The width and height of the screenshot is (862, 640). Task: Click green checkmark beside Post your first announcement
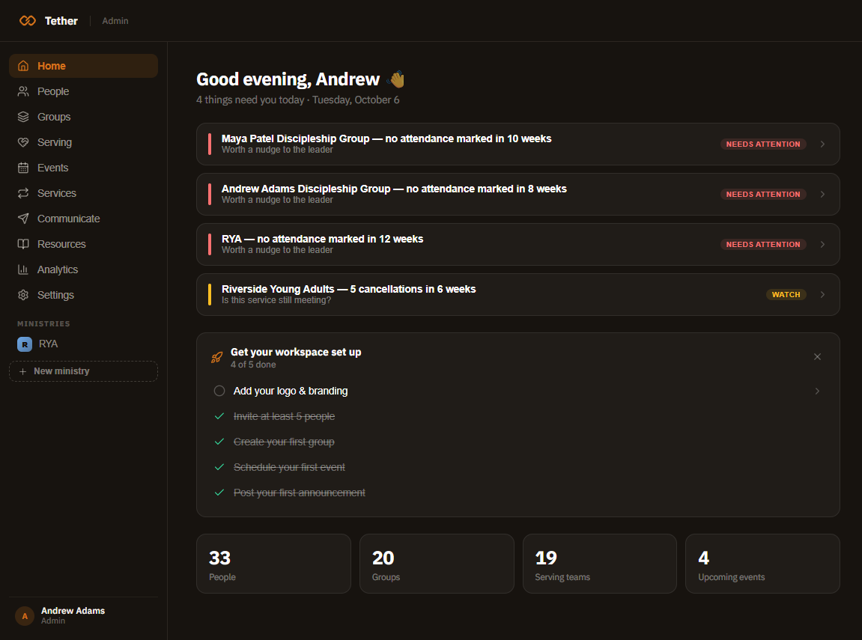(219, 493)
